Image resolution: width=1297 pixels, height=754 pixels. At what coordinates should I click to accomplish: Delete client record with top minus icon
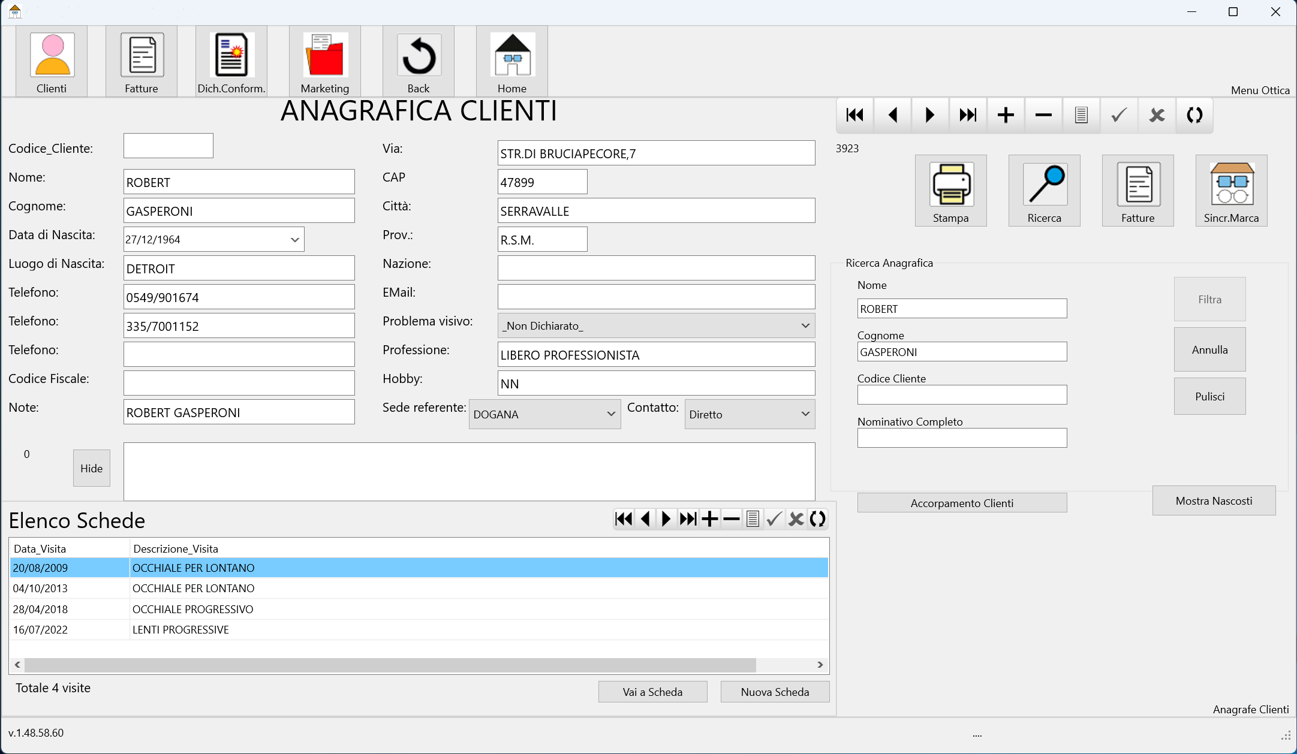point(1043,114)
